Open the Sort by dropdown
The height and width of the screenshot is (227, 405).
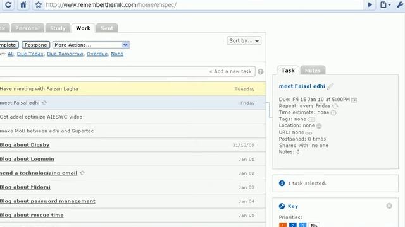(x=244, y=40)
